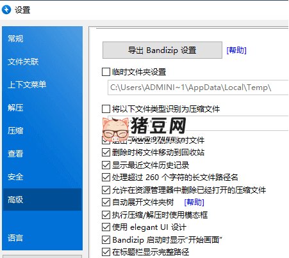Toggle 显示最近文件历史记录 checkbox

click(x=106, y=165)
